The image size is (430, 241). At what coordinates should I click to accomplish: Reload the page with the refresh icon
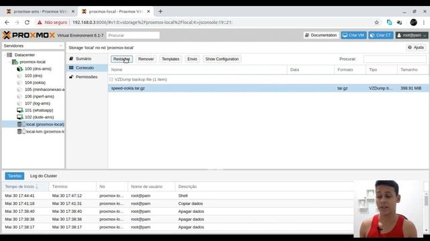click(27, 22)
